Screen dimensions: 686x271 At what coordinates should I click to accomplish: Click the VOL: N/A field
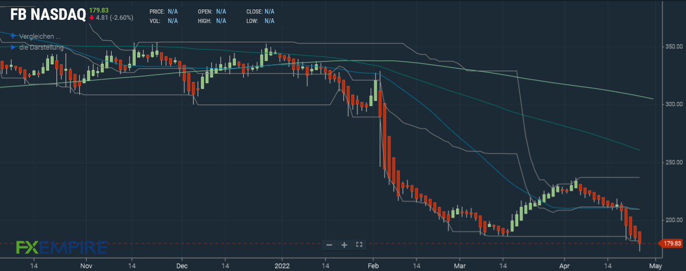(165, 21)
